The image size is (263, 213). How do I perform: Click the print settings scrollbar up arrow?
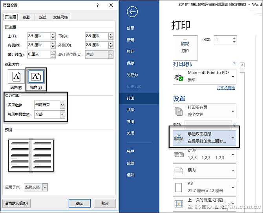tap(242, 65)
